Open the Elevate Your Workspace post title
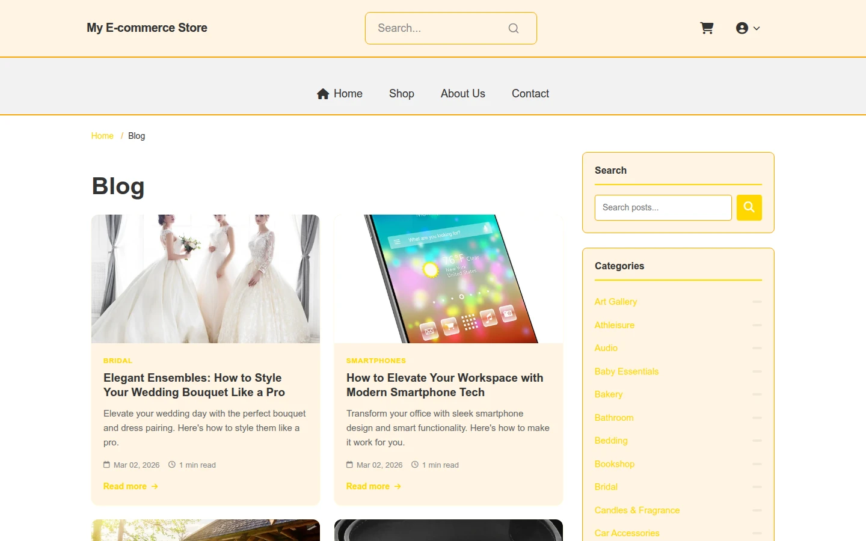This screenshot has height=541, width=866. (x=445, y=385)
